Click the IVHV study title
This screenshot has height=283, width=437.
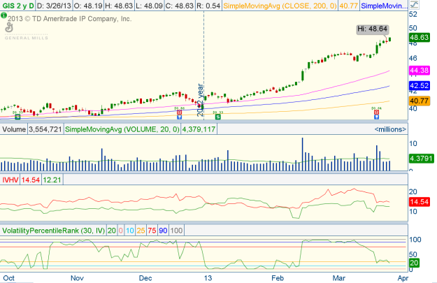(10, 180)
